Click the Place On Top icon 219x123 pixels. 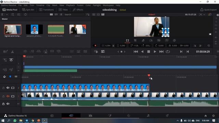(x=52, y=52)
